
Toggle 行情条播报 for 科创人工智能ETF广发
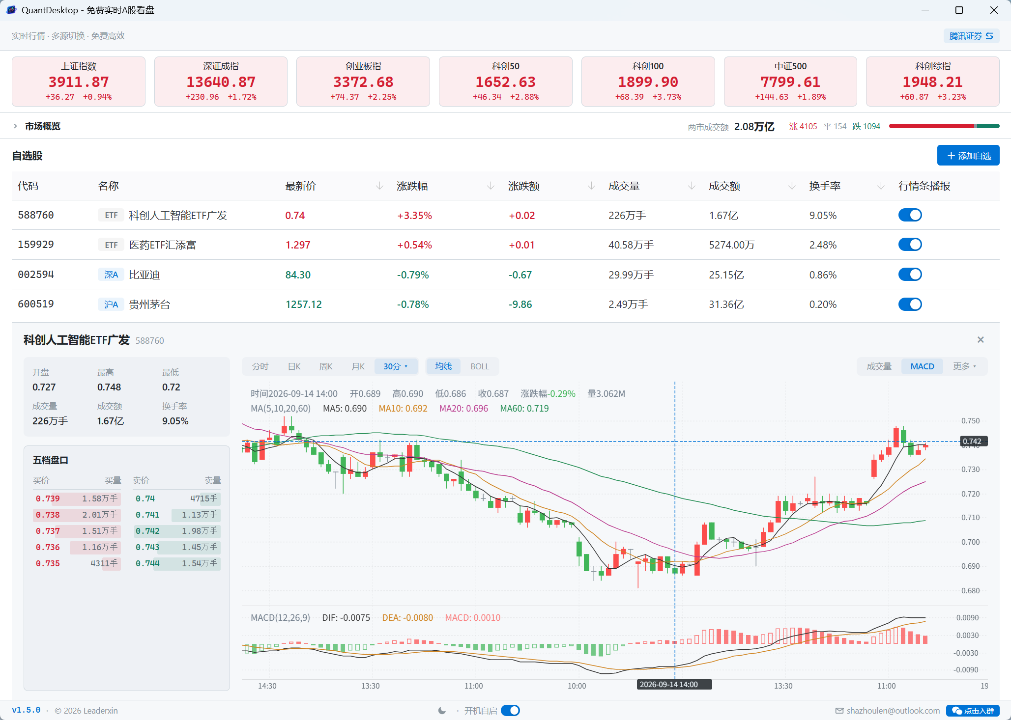tap(910, 215)
